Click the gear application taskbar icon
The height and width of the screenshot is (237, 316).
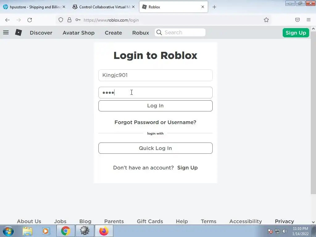click(85, 231)
